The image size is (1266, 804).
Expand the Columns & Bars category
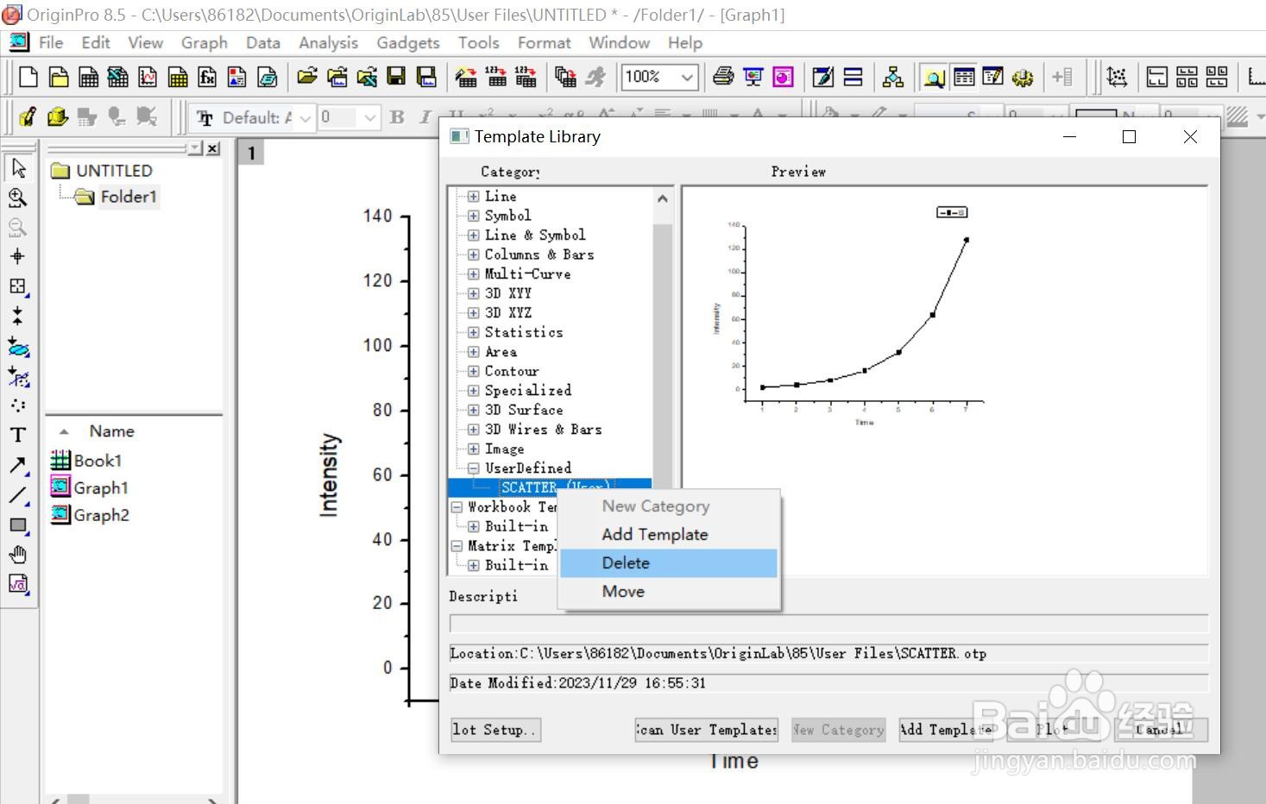pos(473,254)
